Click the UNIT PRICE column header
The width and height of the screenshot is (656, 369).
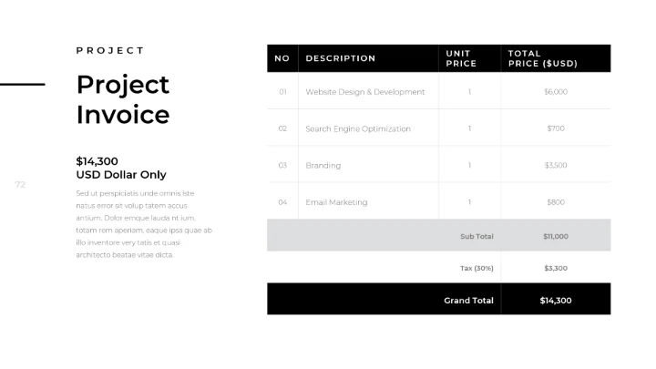click(461, 58)
